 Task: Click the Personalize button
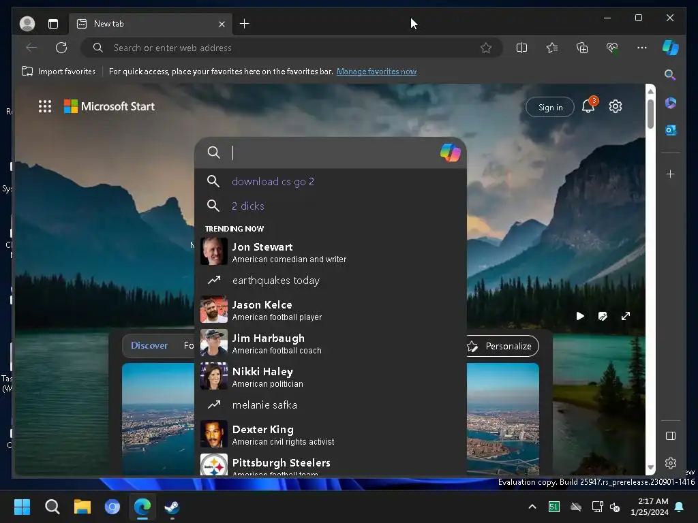coord(502,346)
